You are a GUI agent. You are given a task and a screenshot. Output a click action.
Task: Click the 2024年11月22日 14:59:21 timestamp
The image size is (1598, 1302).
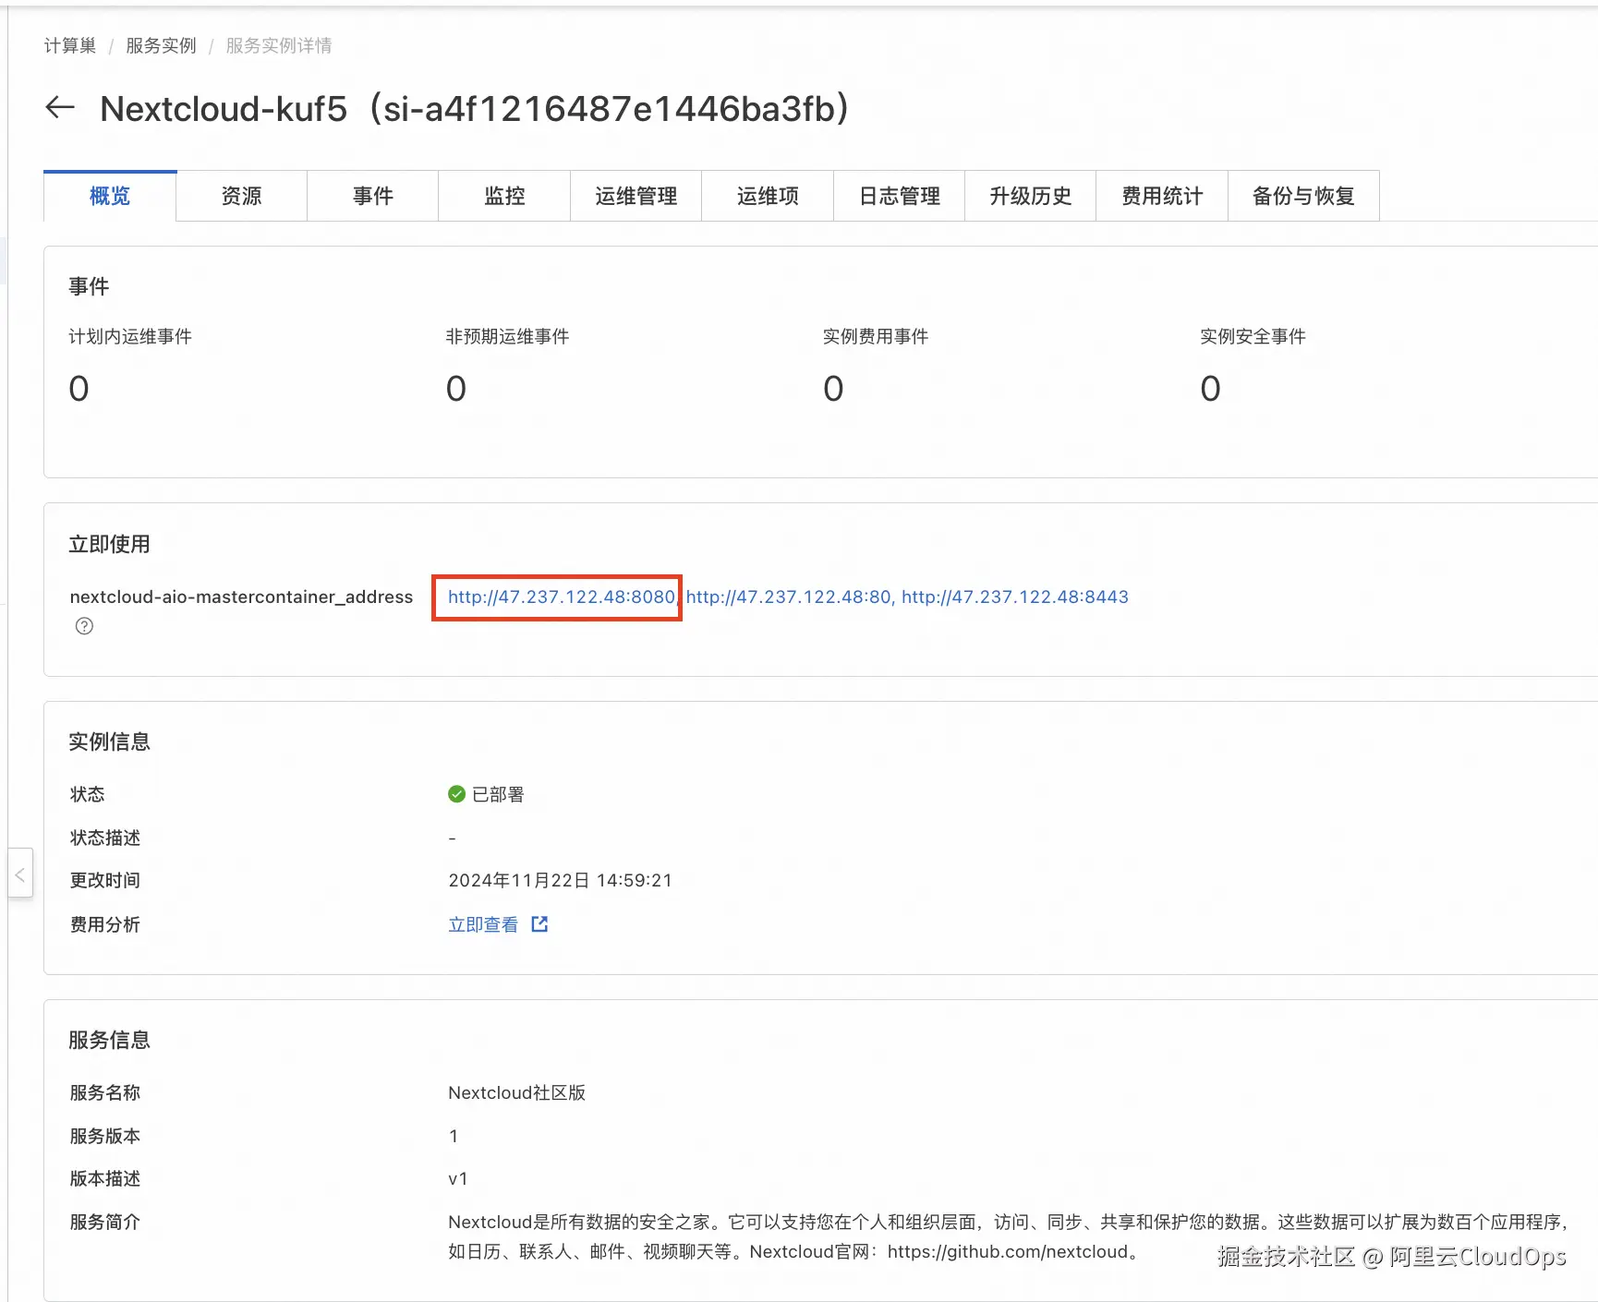pos(561,880)
